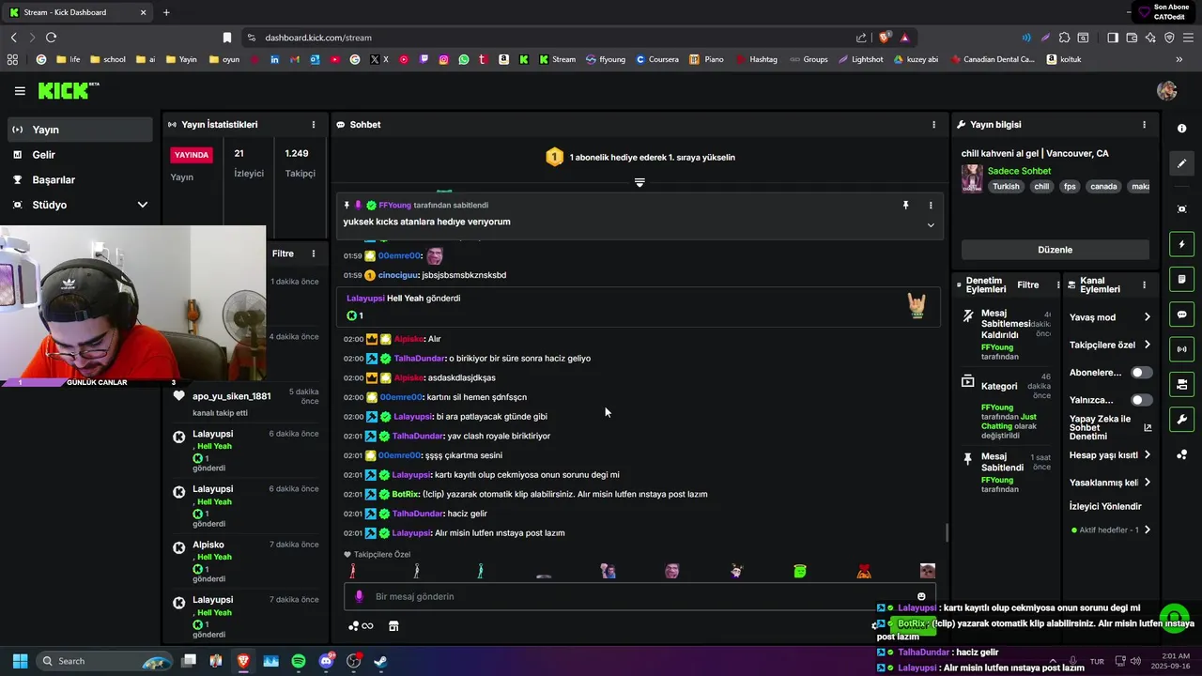Image resolution: width=1202 pixels, height=676 pixels.
Task: Select the server/channel icon in the right sidebar
Action: click(1181, 384)
